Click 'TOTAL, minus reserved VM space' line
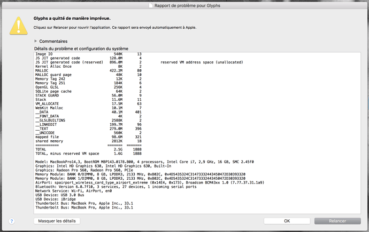Image resolution: width=369 pixels, height=232 pixels. [x=88, y=154]
